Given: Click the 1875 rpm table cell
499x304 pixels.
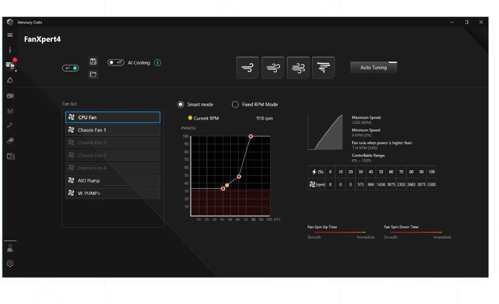Looking at the screenshot, I should tap(391, 184).
